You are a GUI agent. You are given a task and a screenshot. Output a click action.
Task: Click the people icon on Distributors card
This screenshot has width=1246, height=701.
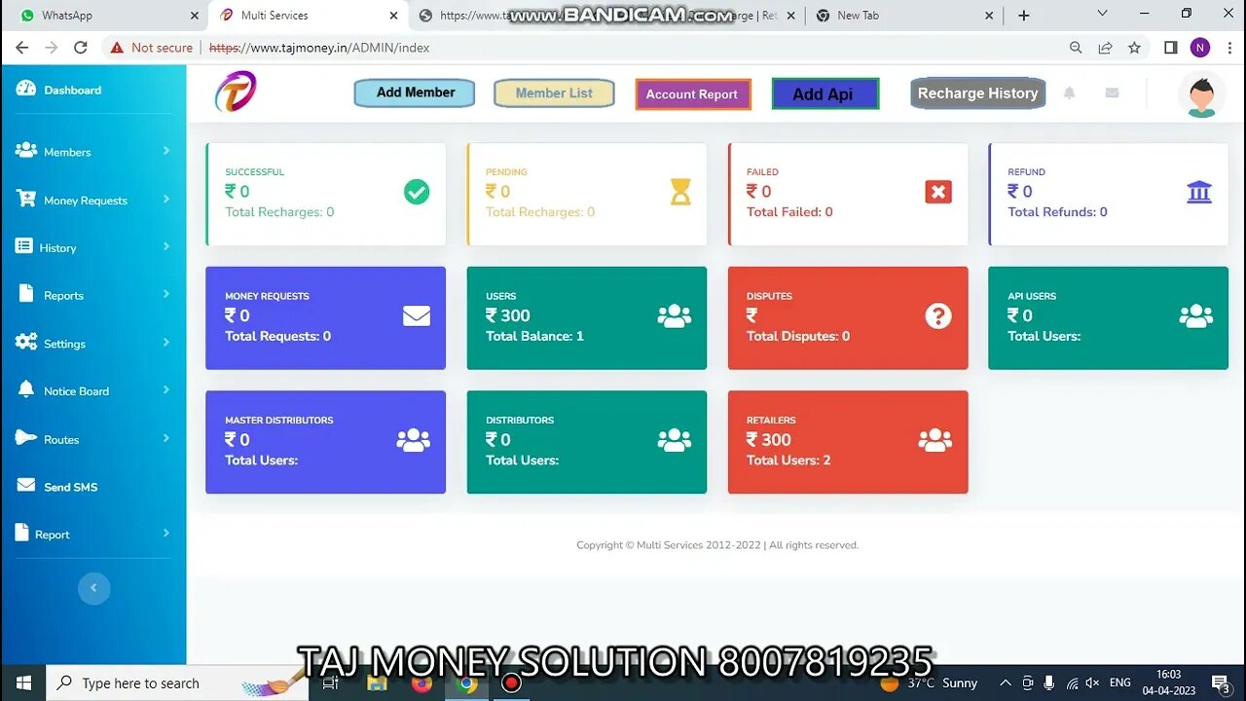(675, 440)
